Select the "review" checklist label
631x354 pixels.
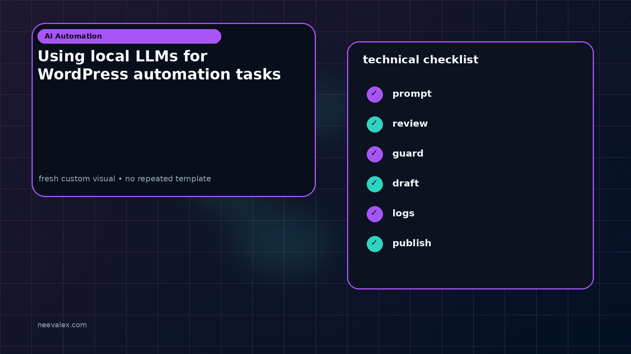click(x=410, y=124)
